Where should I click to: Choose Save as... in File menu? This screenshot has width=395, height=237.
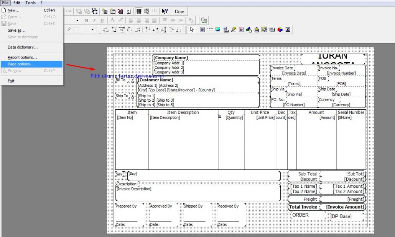click(31, 30)
